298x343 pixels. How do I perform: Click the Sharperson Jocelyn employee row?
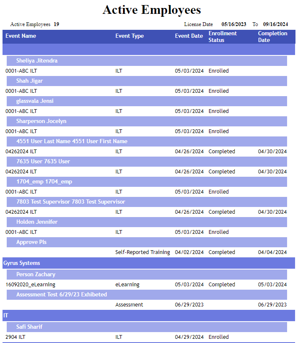pos(41,121)
